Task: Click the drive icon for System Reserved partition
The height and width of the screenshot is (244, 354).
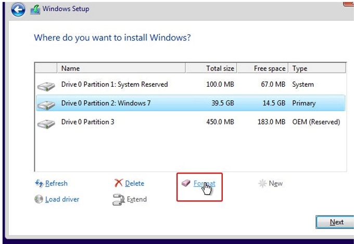Action: (x=46, y=86)
